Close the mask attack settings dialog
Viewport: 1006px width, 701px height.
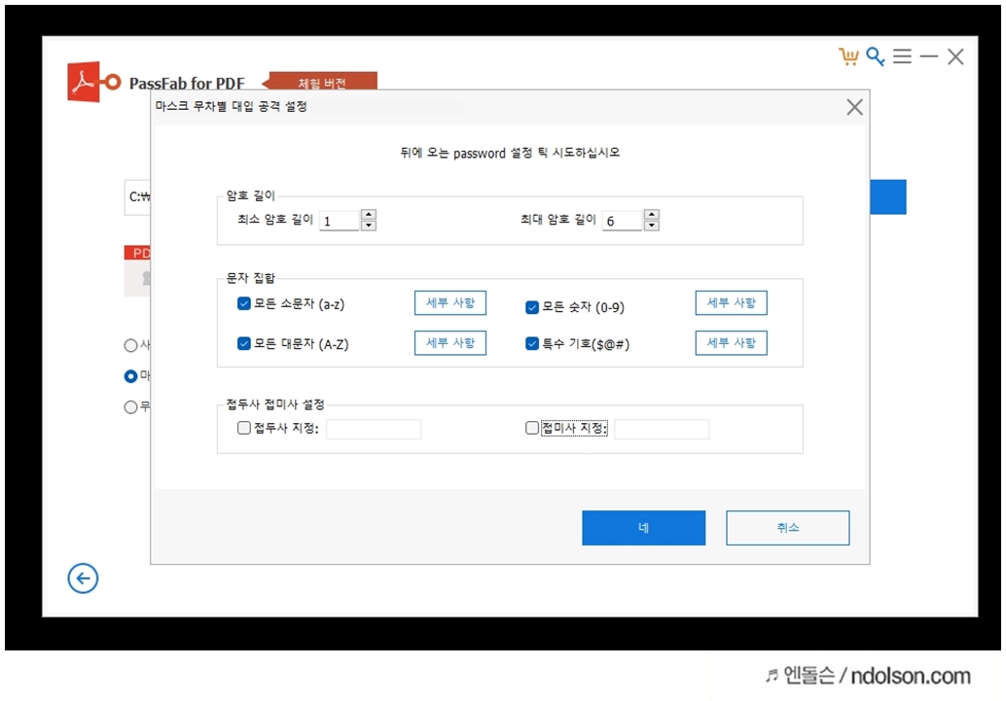(x=854, y=107)
